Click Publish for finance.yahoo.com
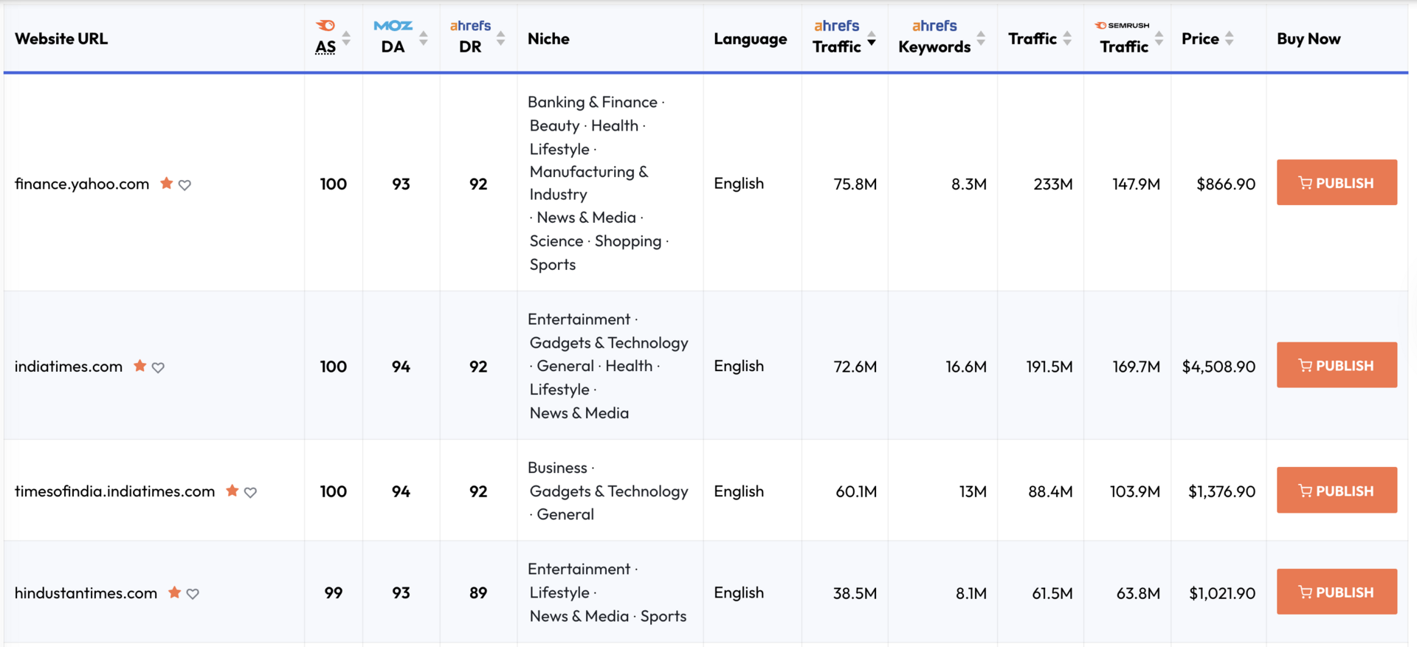This screenshot has height=647, width=1417. [1337, 182]
